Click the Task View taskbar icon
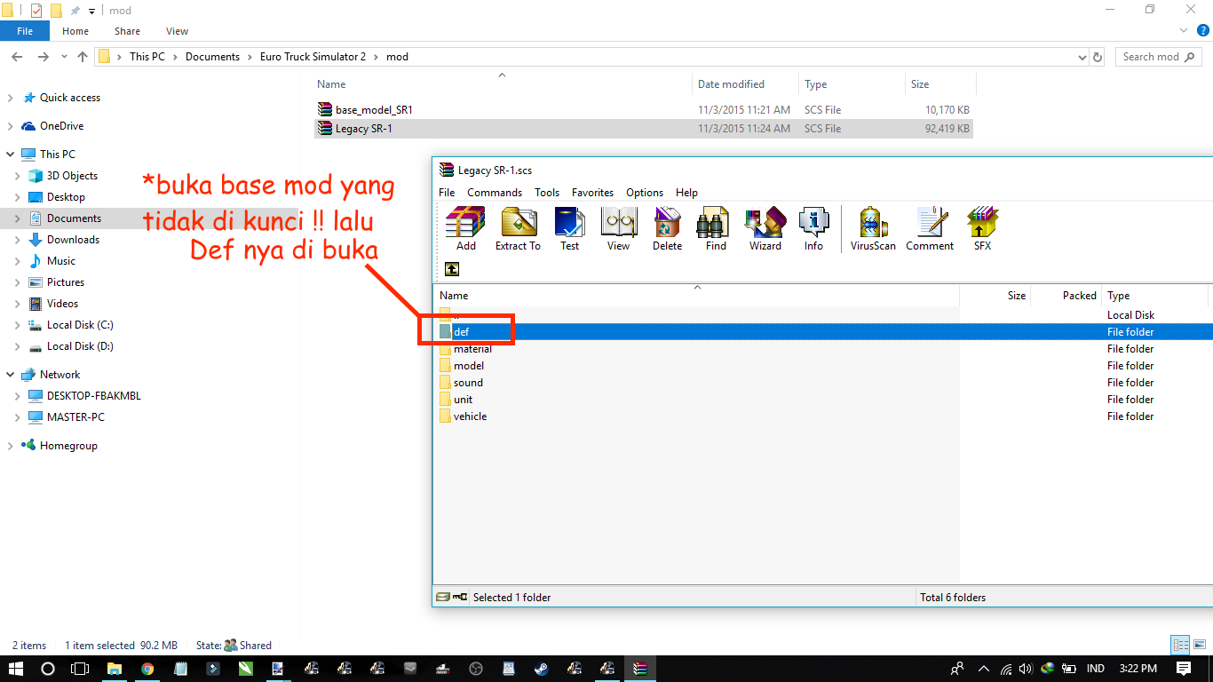 coord(80,669)
